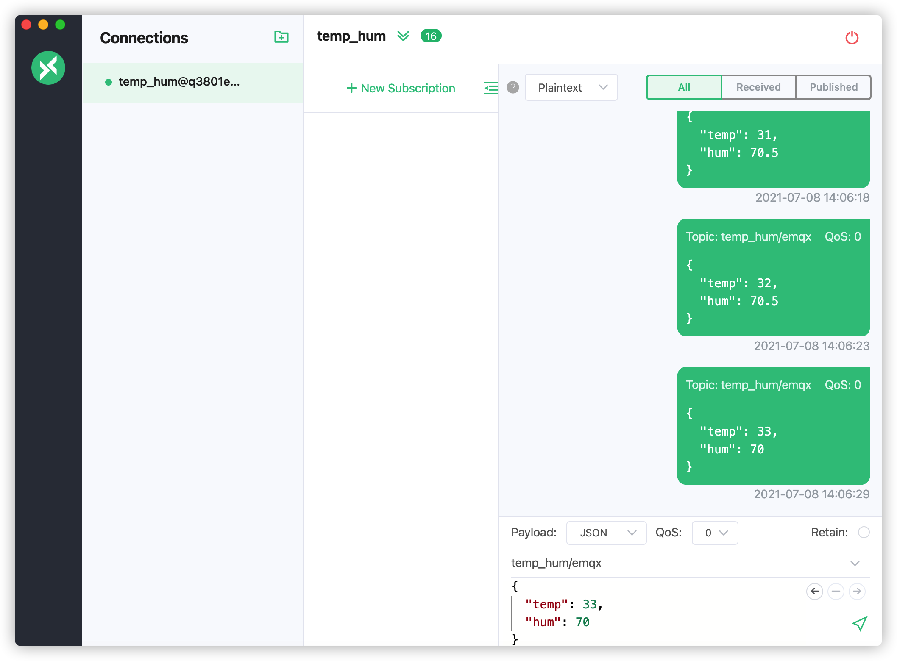This screenshot has width=897, height=661.
Task: Click the minus history payload button
Action: coord(836,591)
